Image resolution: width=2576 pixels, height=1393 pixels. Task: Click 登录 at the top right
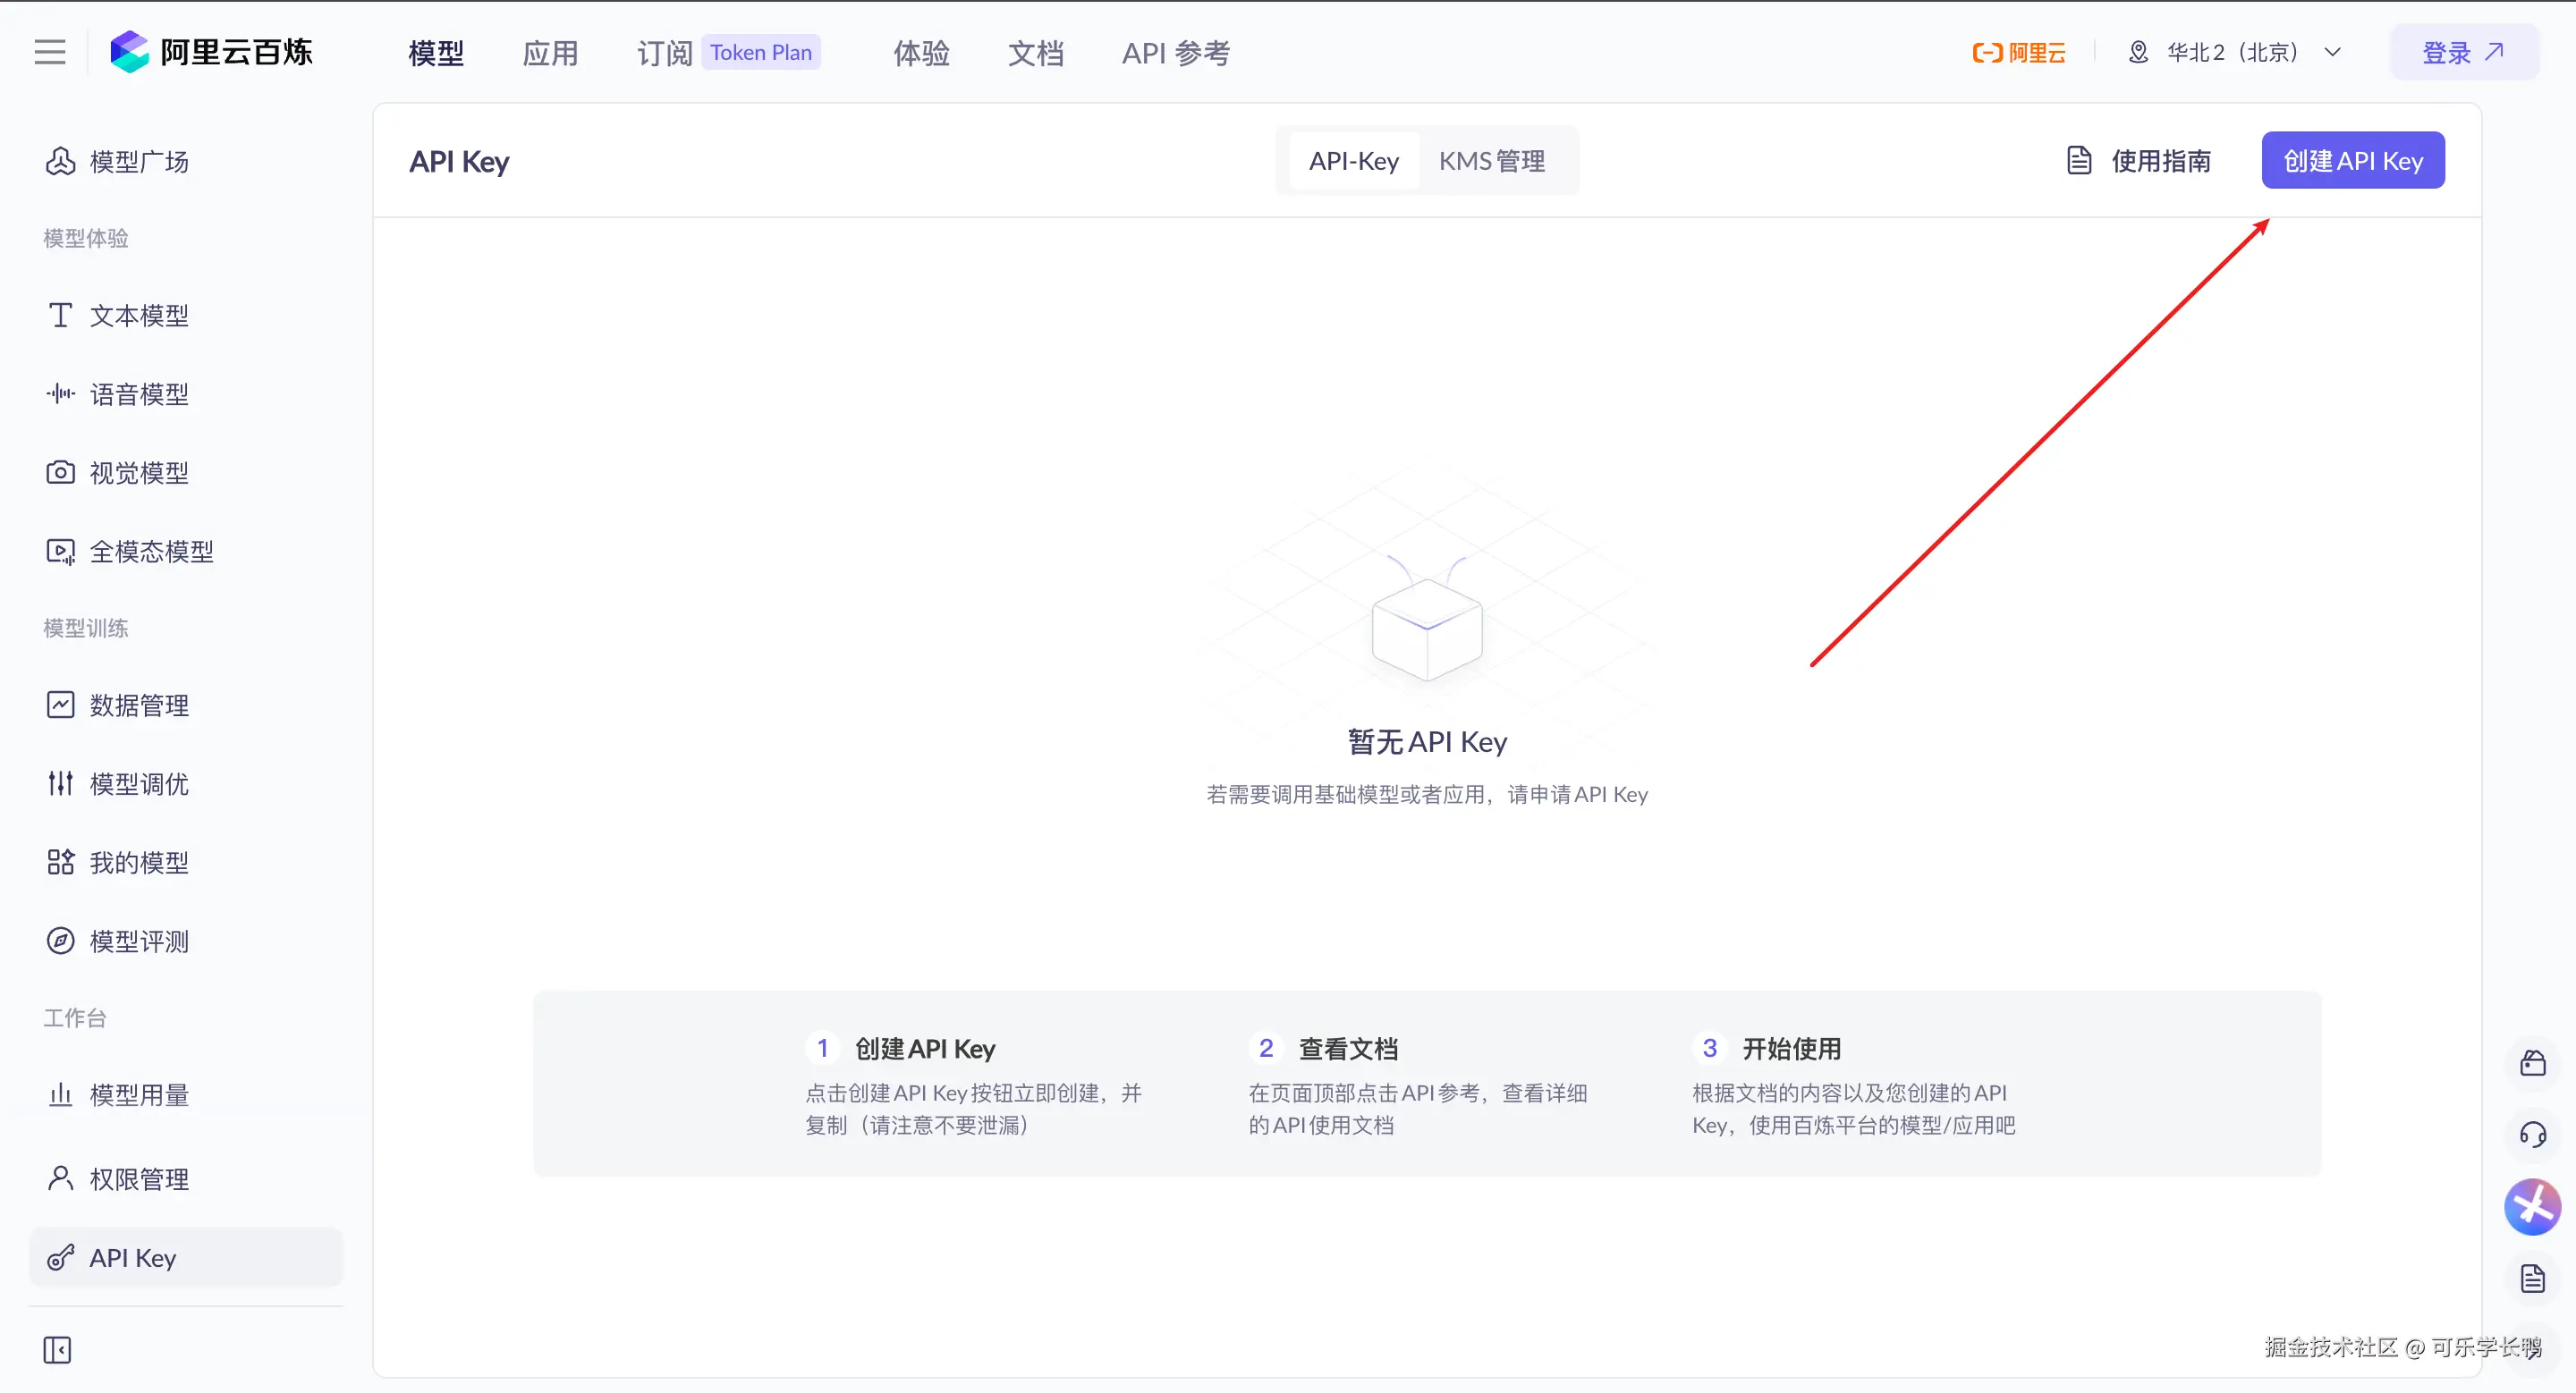2463,52
